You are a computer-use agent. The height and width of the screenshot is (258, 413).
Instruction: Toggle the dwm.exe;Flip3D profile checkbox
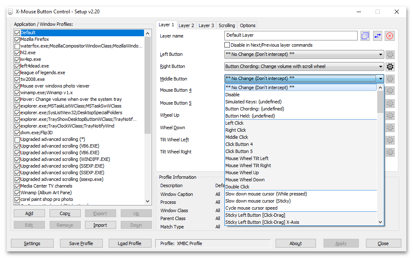tap(17, 133)
